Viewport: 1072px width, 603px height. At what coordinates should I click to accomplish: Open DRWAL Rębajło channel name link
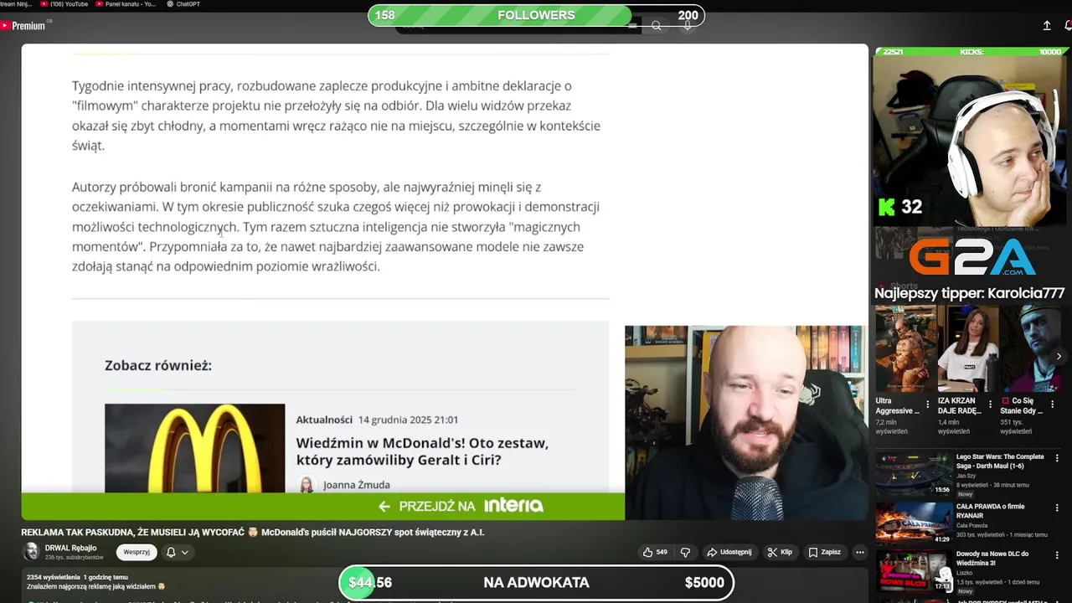point(71,548)
